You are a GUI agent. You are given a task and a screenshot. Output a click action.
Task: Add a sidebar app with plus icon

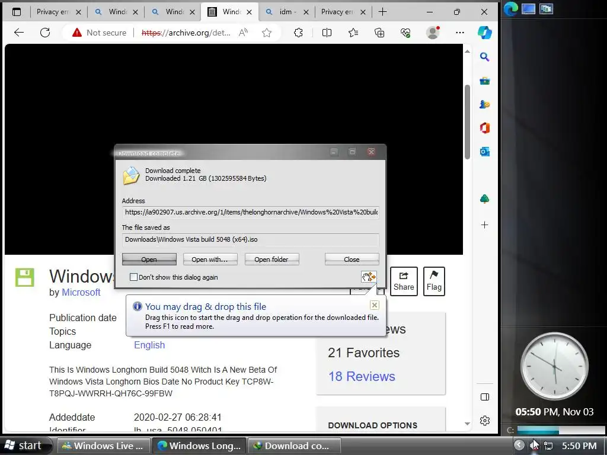(484, 225)
